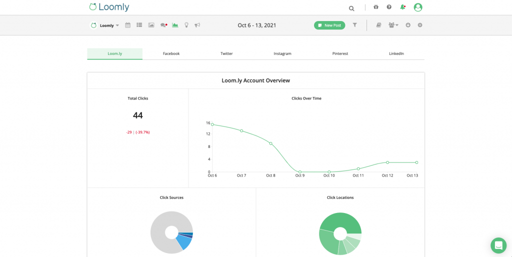Open the user profile avatar
Image resolution: width=512 pixels, height=257 pixels.
point(418,7)
